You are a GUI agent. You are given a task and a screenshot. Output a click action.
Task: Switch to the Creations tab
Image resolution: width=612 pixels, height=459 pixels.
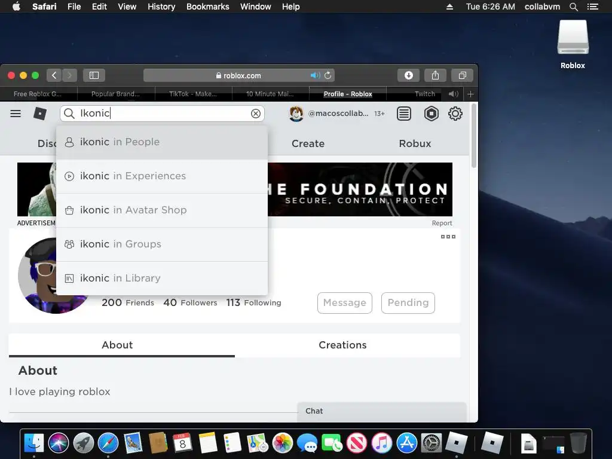342,345
